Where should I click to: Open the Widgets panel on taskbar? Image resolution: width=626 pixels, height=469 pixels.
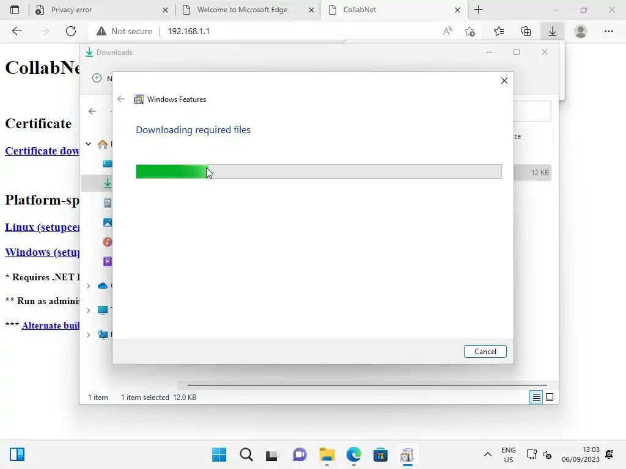click(x=17, y=454)
